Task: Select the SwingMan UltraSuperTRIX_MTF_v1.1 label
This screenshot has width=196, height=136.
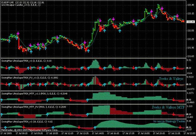Action: (34, 93)
